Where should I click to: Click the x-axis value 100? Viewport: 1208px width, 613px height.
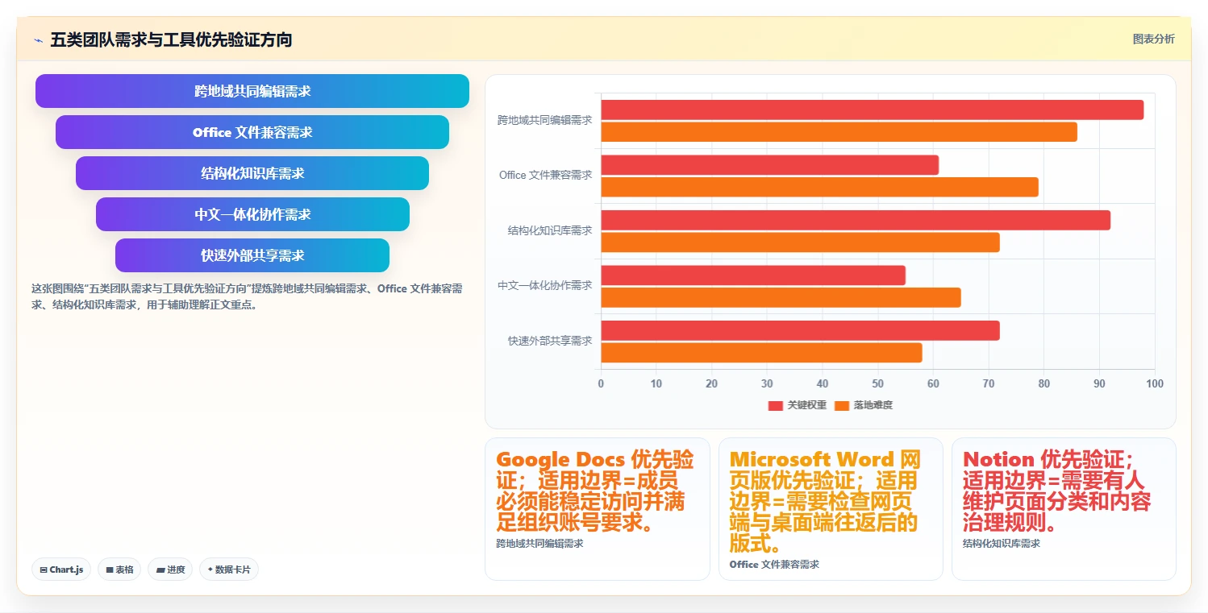pyautogui.click(x=1155, y=383)
